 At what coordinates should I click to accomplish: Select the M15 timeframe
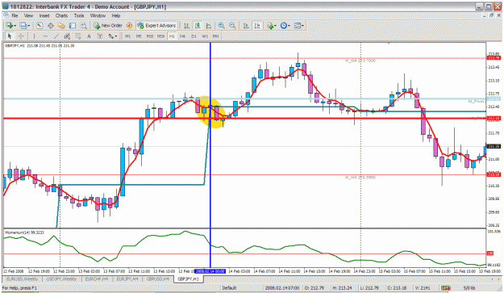click(x=150, y=36)
